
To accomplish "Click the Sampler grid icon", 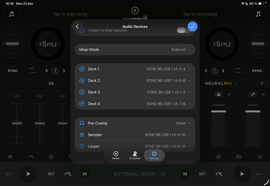I will tap(82, 135).
